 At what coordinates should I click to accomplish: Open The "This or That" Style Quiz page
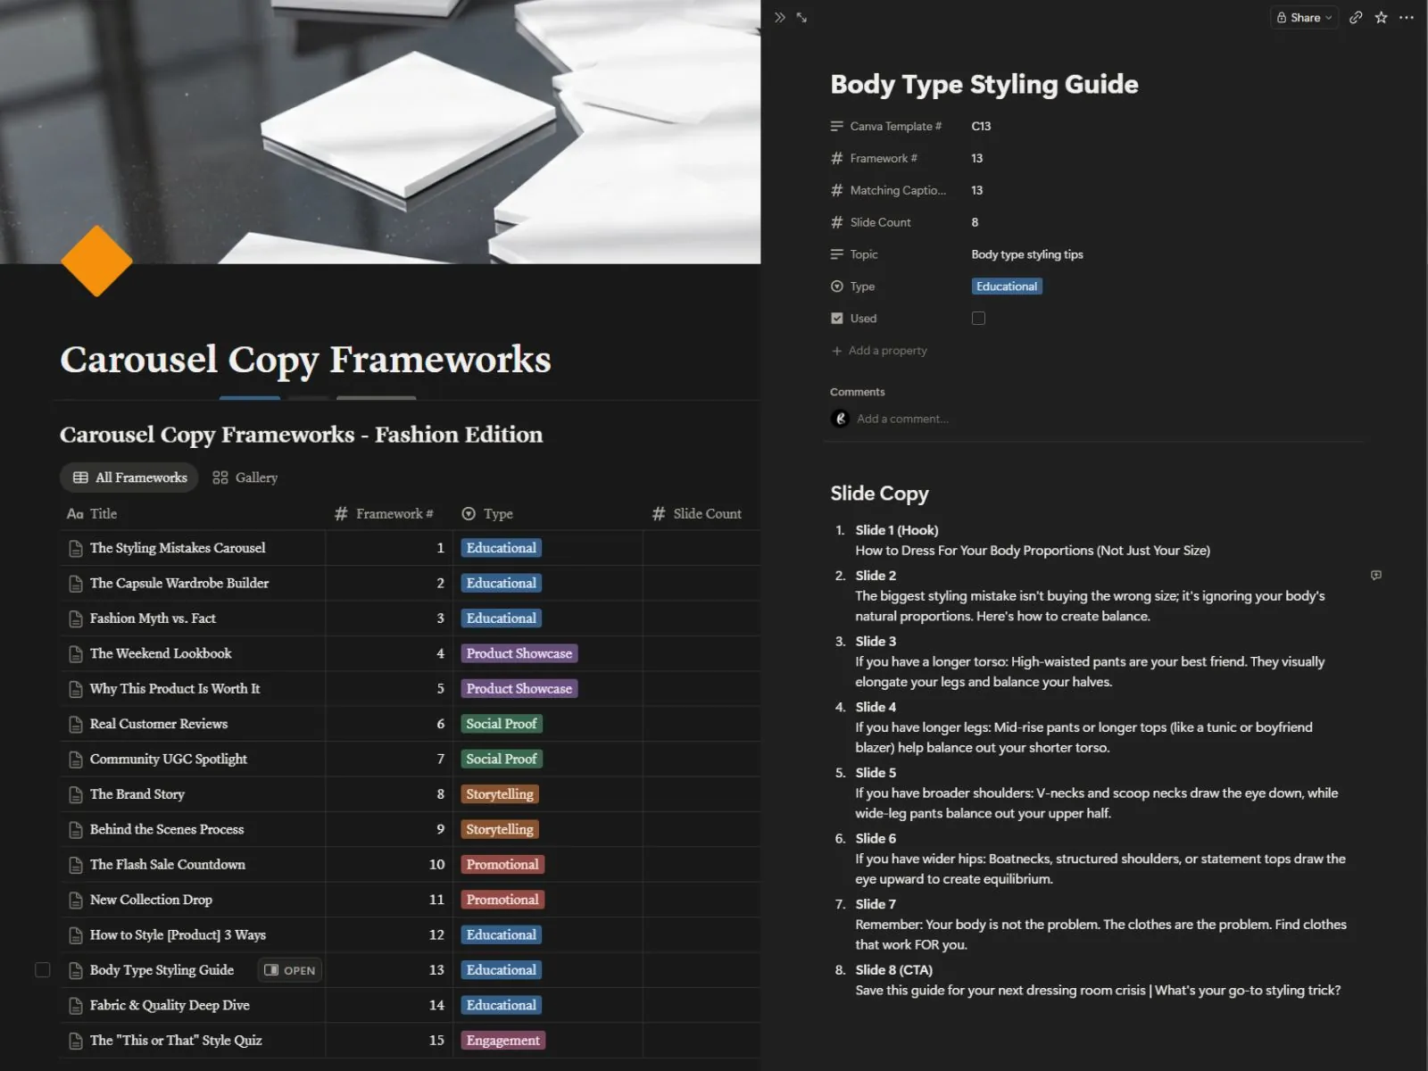click(x=176, y=1040)
